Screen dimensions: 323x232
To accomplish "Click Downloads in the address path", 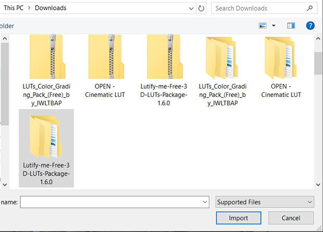I will (51, 8).
